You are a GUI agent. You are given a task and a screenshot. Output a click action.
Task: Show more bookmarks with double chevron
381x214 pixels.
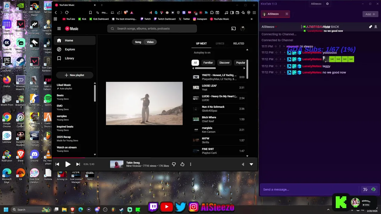point(252,19)
